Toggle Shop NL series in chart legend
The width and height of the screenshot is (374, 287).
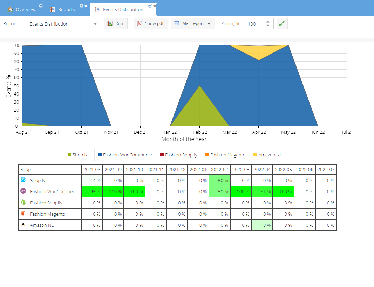pyautogui.click(x=79, y=155)
